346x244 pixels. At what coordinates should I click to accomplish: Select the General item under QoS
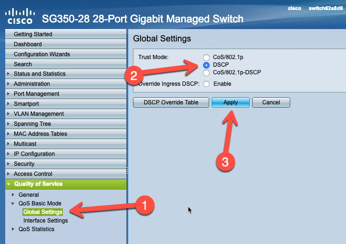click(29, 195)
